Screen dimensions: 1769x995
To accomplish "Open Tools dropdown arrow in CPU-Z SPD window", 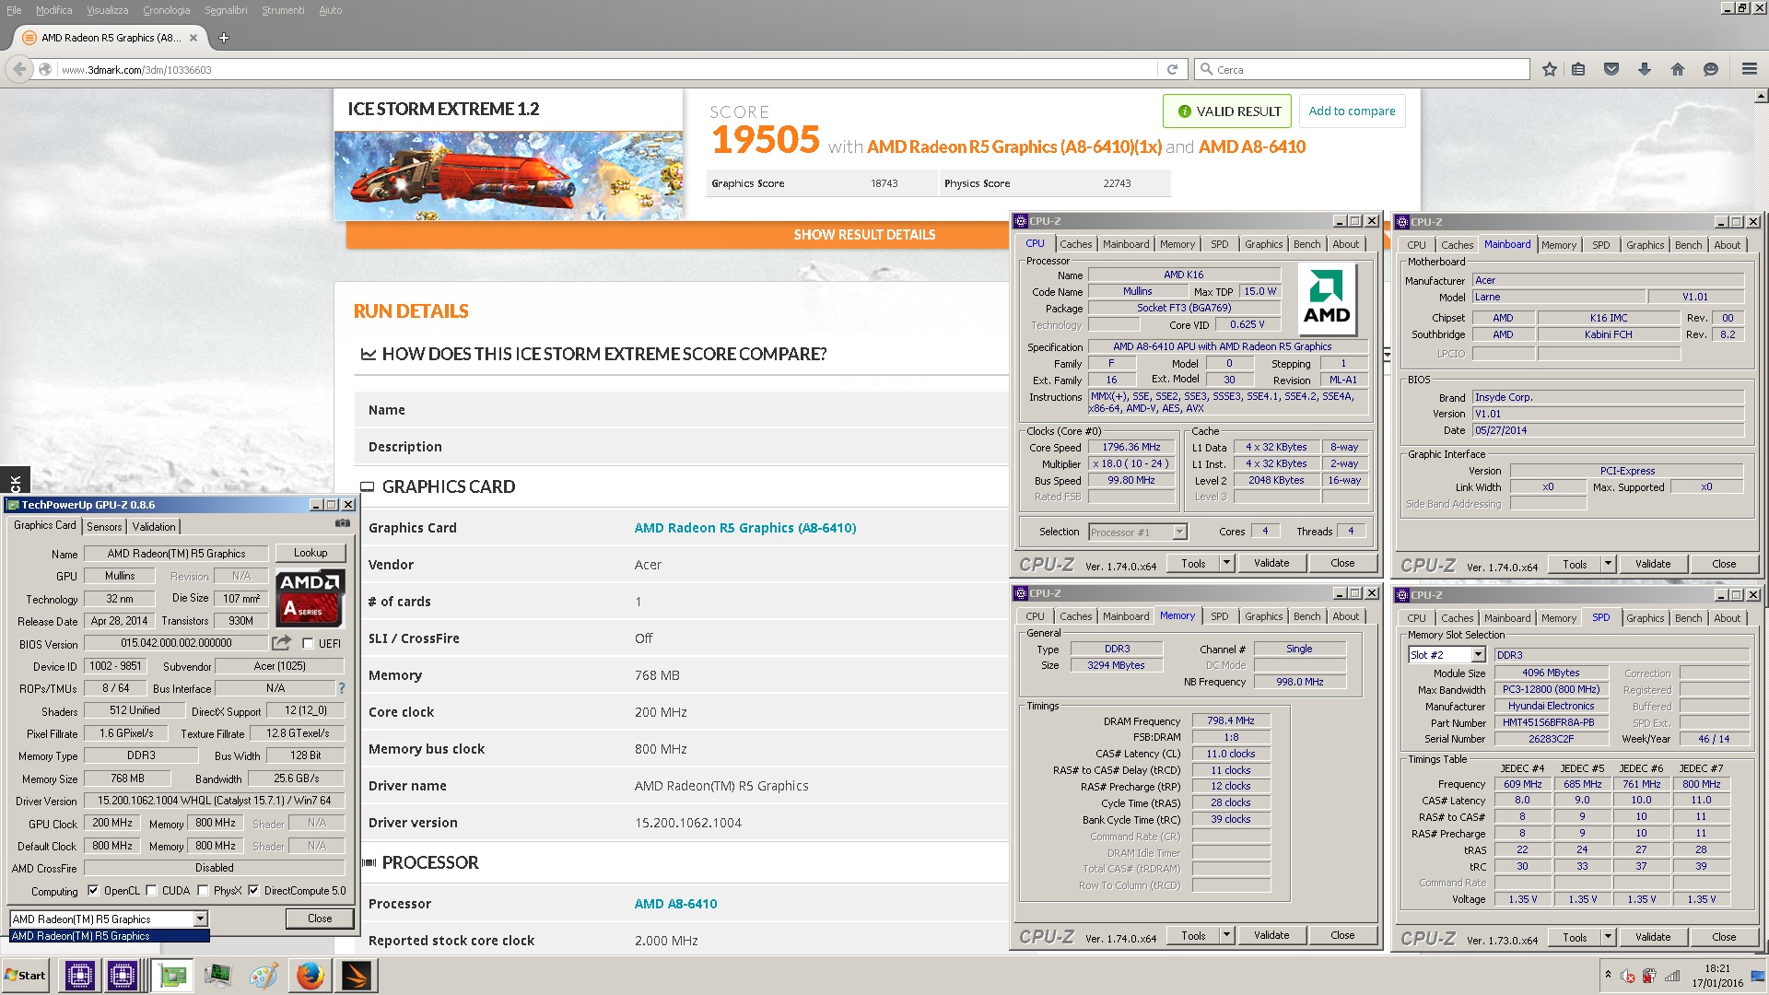I will click(x=1608, y=937).
